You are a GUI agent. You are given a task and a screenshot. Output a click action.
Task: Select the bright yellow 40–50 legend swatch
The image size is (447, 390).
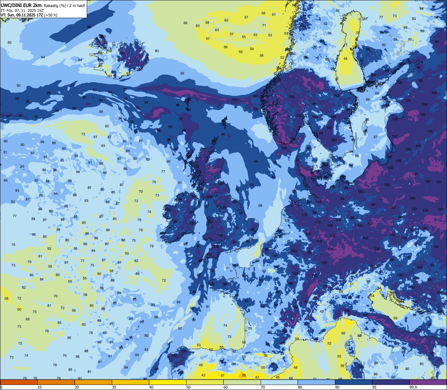click(x=168, y=382)
